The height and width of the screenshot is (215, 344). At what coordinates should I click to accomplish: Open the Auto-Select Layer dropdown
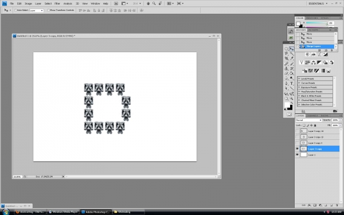tap(37, 10)
